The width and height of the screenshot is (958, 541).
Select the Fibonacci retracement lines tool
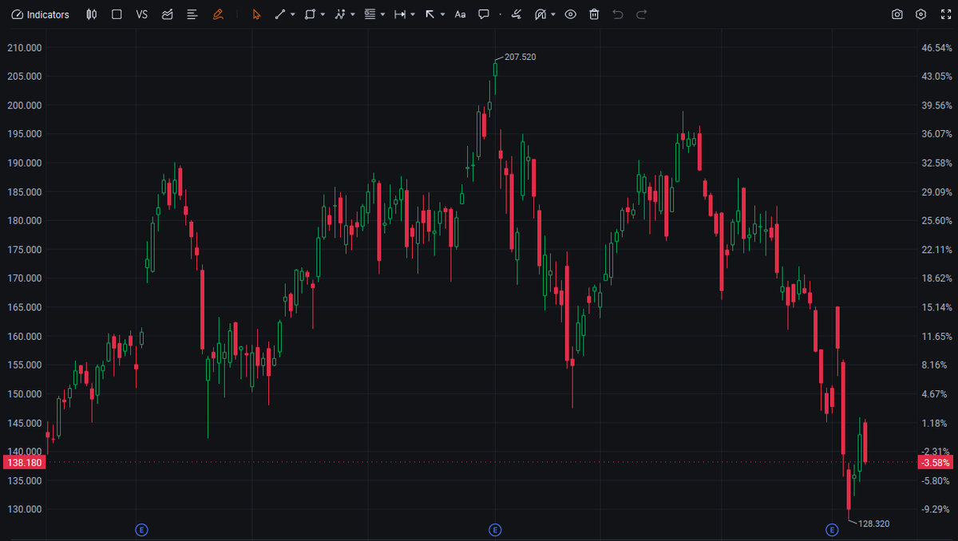pos(370,14)
